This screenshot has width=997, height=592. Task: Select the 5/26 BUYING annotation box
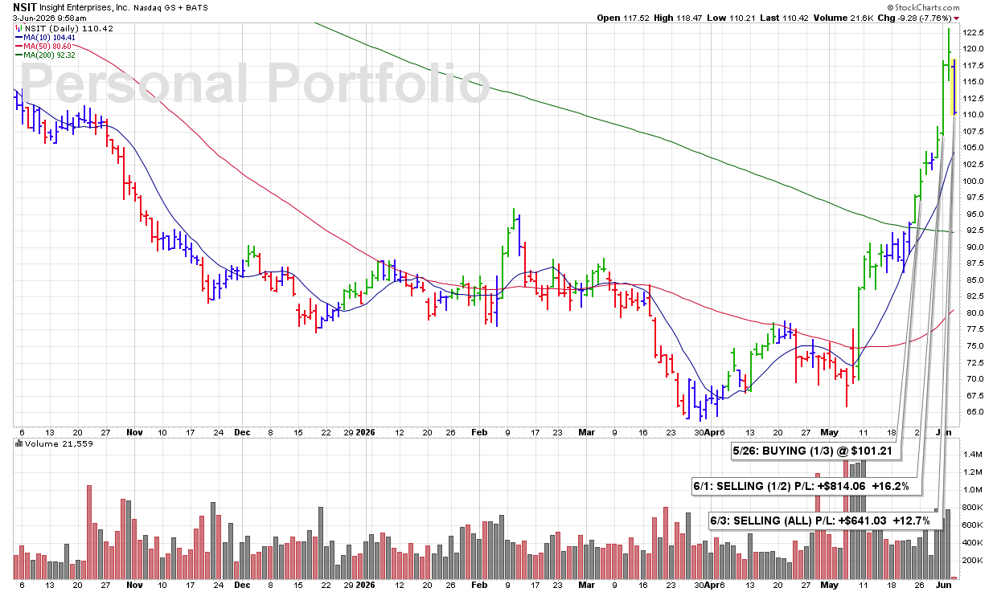coord(814,451)
